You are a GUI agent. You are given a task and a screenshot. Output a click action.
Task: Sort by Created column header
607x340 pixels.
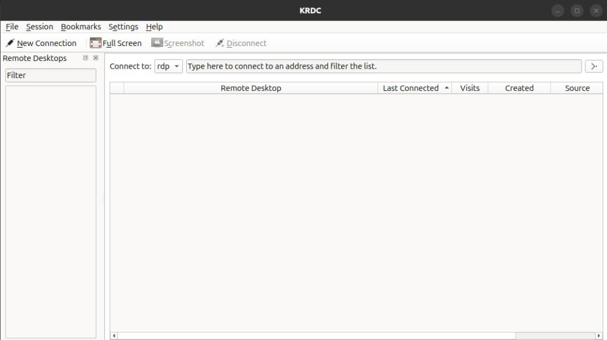[519, 88]
